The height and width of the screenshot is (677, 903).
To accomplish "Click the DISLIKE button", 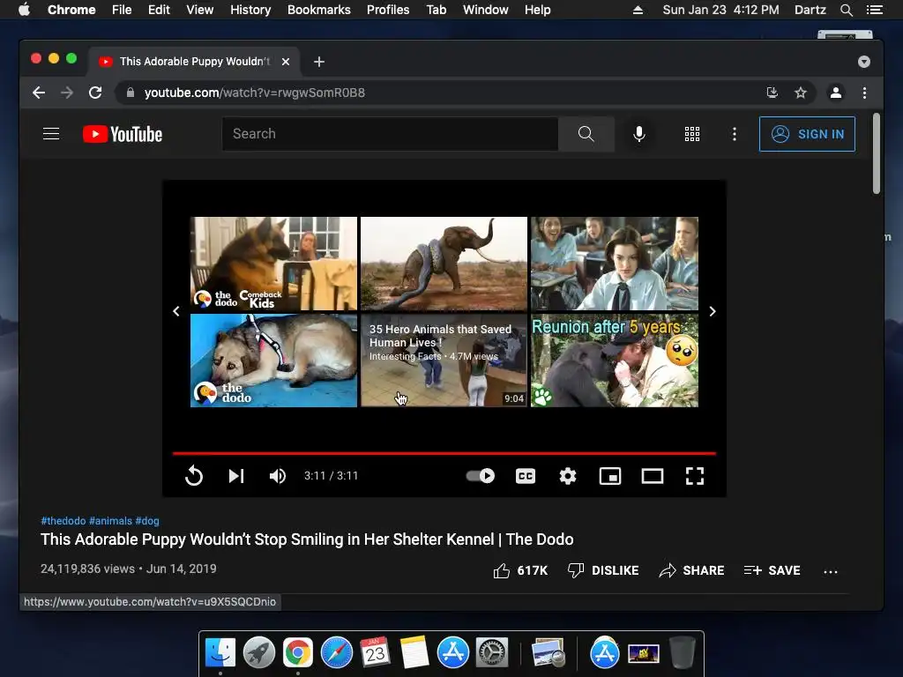I will pyautogui.click(x=603, y=570).
